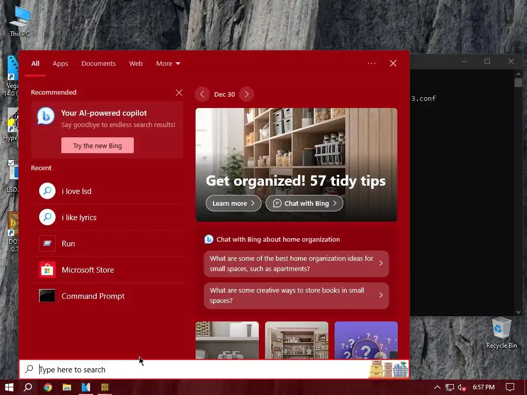Open the pantry cabinet thumbnail card
The height and width of the screenshot is (395, 527).
[x=296, y=340]
